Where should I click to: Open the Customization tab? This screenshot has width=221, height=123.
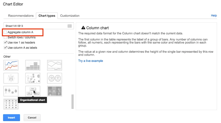(x=70, y=16)
